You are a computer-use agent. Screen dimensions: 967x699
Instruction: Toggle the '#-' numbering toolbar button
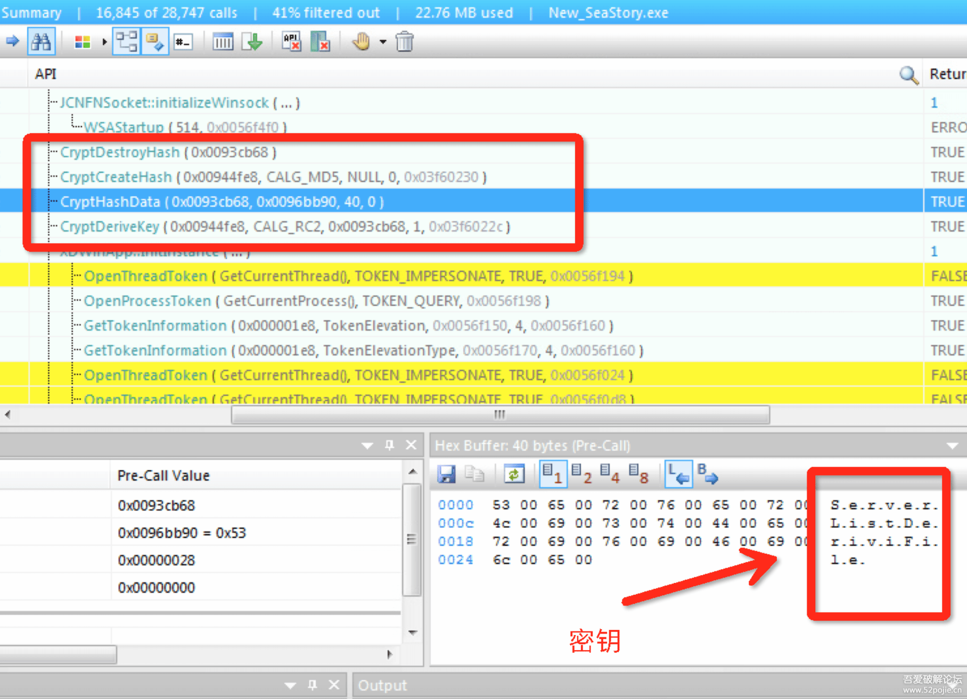[x=183, y=41]
